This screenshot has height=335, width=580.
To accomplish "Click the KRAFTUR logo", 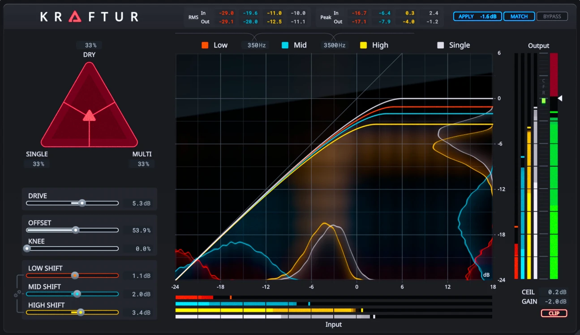I will [x=89, y=17].
